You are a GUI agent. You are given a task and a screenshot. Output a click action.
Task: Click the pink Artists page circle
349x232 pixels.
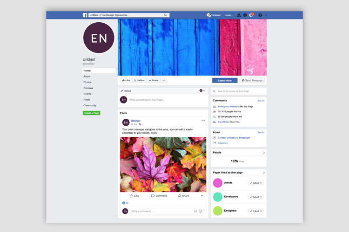coord(218,183)
